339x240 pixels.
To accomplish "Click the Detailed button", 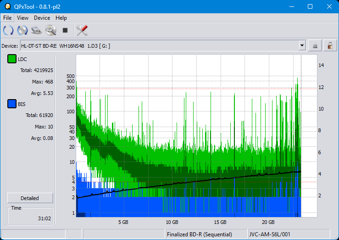I will click(x=30, y=198).
